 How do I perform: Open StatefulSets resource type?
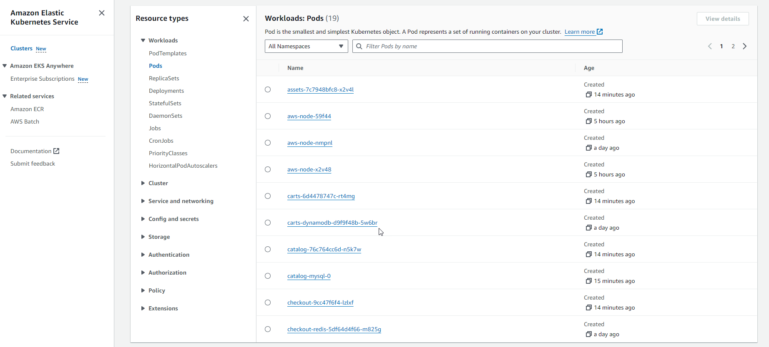point(165,103)
